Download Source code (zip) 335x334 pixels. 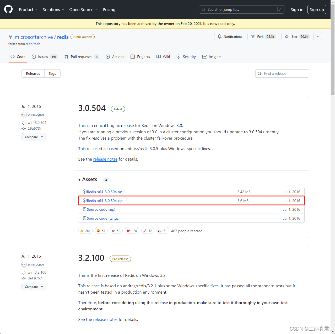tap(101, 209)
